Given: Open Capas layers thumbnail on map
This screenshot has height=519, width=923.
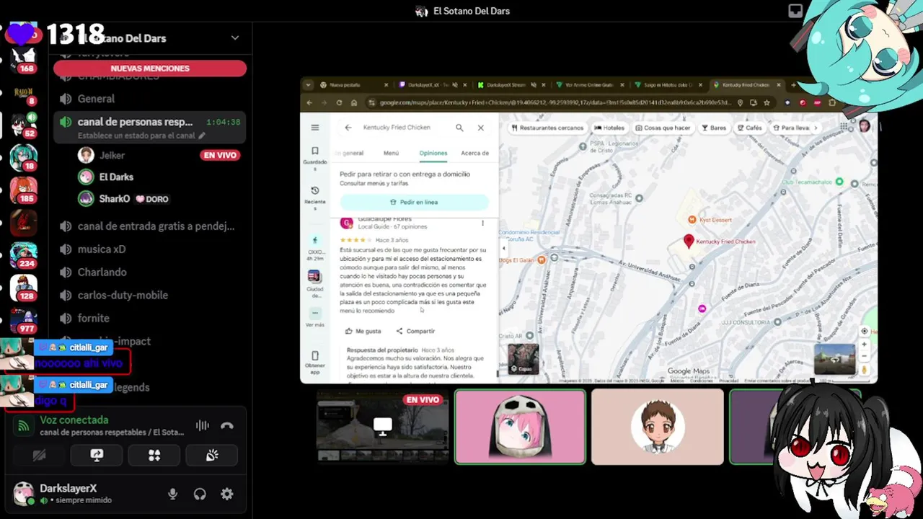Looking at the screenshot, I should pos(524,359).
